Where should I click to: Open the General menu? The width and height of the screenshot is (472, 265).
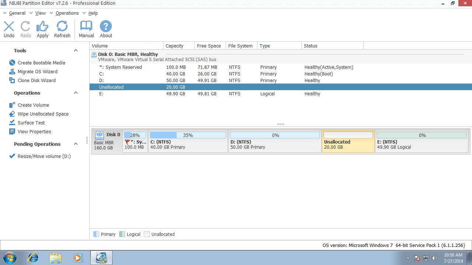tap(17, 13)
